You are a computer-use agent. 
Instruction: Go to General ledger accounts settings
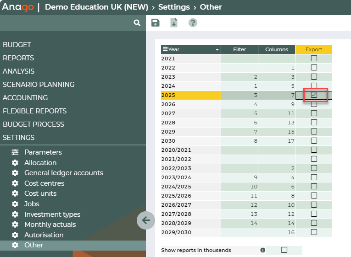64,173
